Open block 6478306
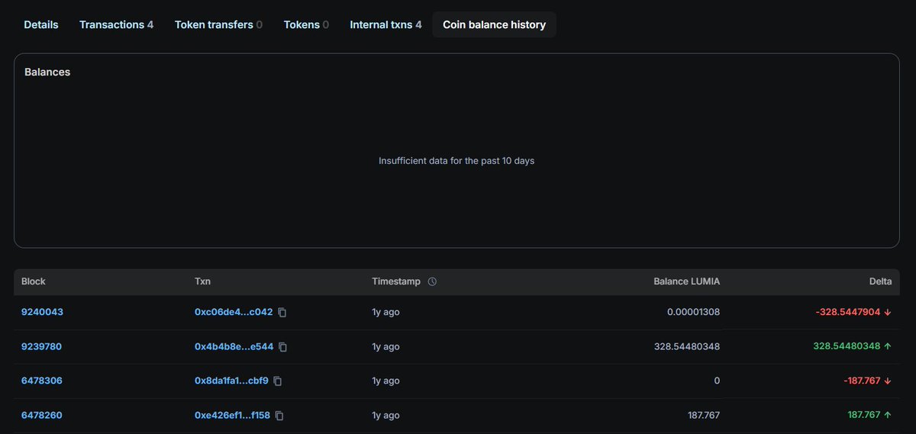The height and width of the screenshot is (434, 916). coord(41,381)
